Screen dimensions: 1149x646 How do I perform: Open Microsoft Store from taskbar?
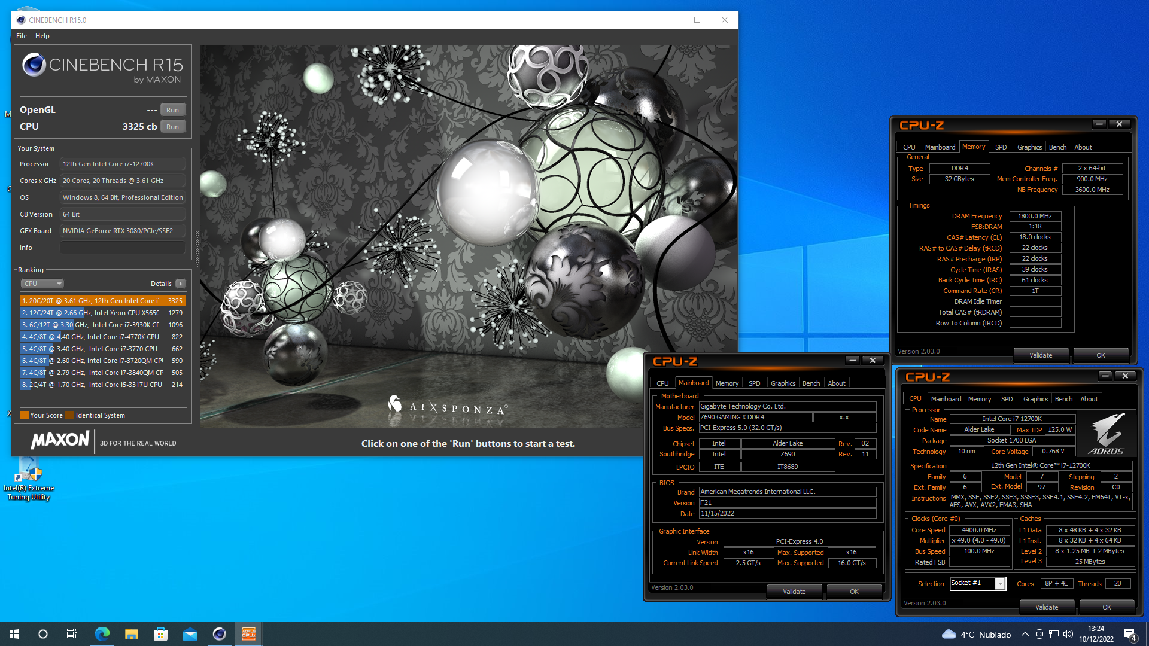[160, 634]
